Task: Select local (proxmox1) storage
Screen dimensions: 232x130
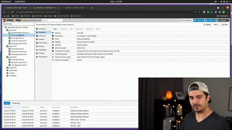Action: (18, 38)
